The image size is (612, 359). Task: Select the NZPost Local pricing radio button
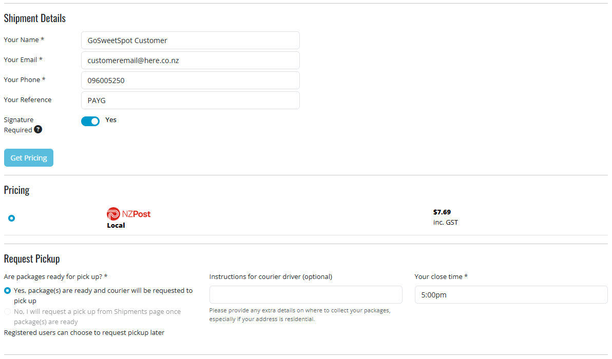(12, 218)
